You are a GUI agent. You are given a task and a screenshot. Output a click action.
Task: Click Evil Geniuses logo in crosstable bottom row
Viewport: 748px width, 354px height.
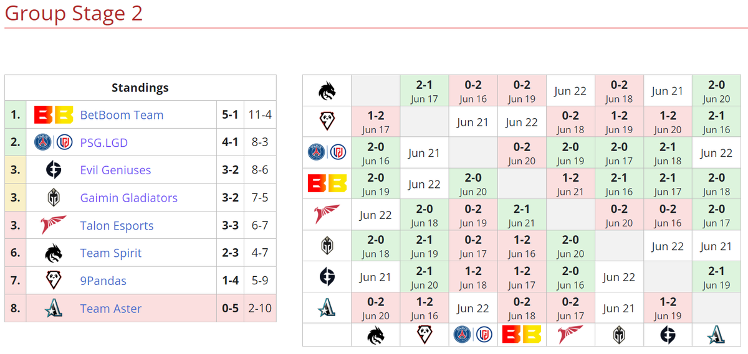pyautogui.click(x=668, y=335)
